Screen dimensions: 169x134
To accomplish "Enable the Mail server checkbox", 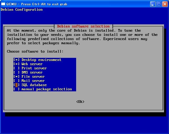I will [x=16, y=81].
